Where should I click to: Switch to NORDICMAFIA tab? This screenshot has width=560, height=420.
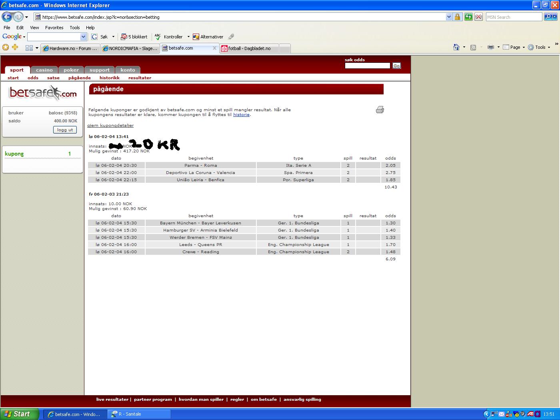pyautogui.click(x=130, y=48)
